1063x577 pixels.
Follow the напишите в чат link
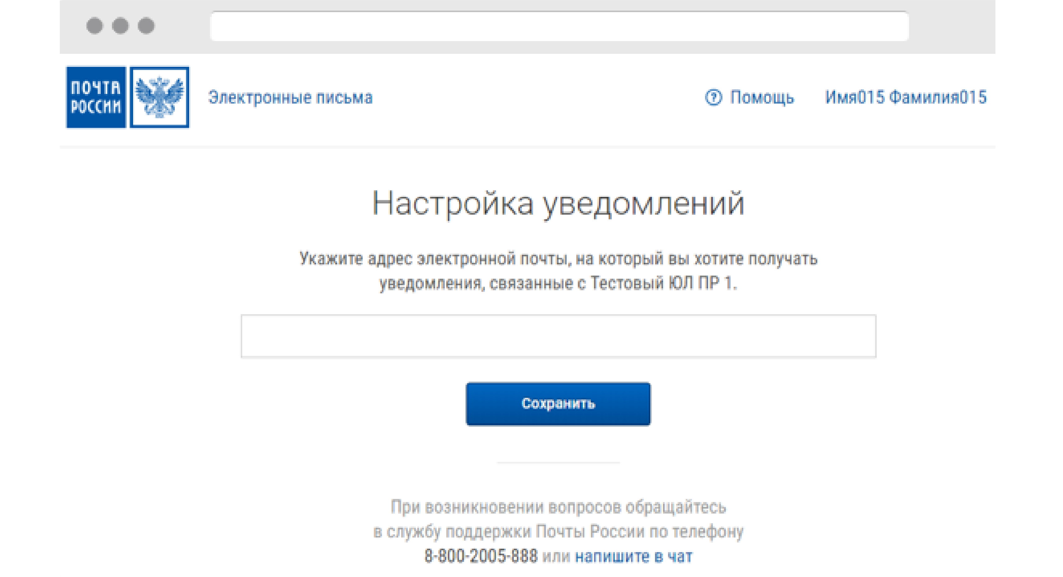[x=634, y=556]
